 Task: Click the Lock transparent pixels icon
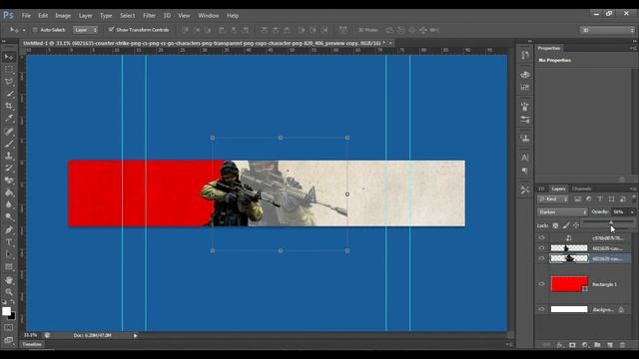coord(555,225)
